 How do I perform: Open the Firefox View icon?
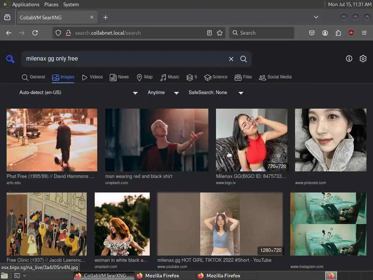pos(7,17)
